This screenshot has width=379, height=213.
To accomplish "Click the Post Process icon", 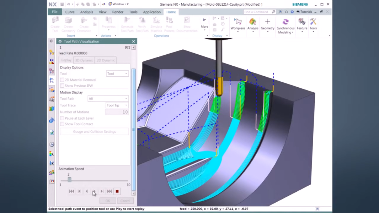I will (x=169, y=24).
